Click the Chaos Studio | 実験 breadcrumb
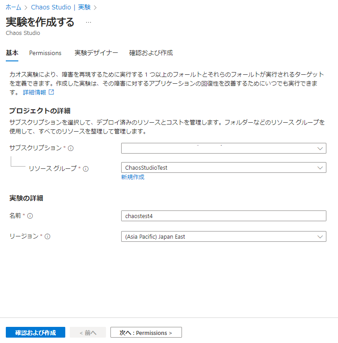The image size is (338, 343). pos(61,7)
